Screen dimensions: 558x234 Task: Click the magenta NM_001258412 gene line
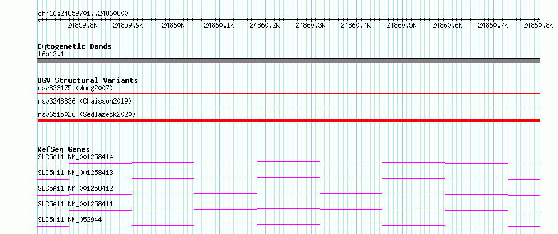288,193
